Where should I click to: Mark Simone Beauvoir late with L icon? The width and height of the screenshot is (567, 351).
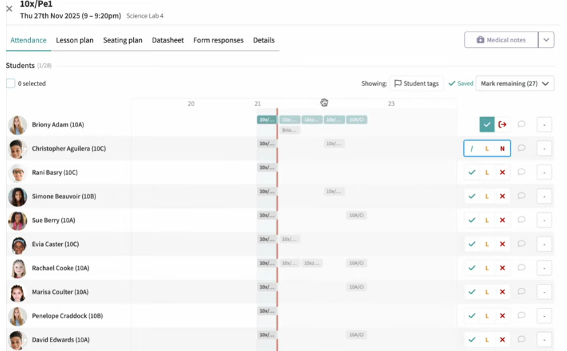click(x=487, y=196)
